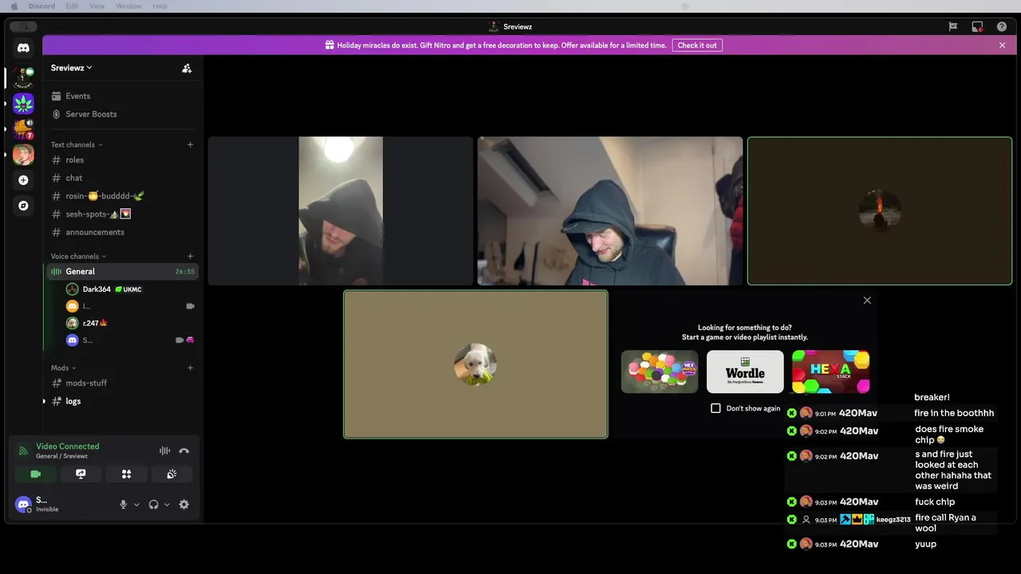
Task: Open the roles channel
Action: point(122,159)
